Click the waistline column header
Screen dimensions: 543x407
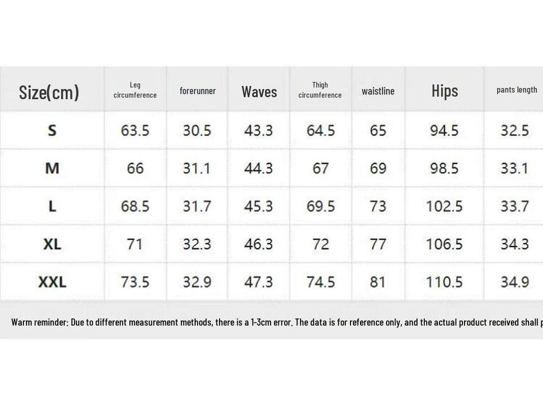[378, 91]
